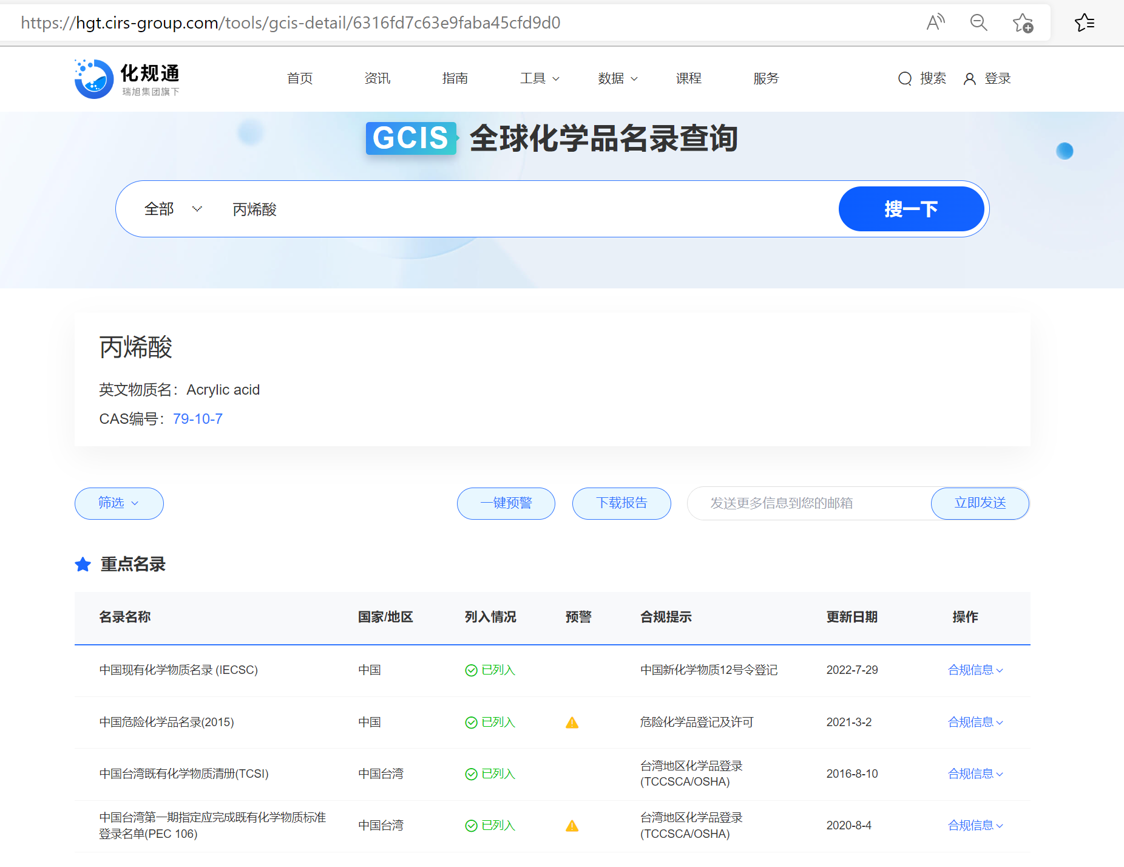
Task: Click warning triangle in 中国危险化学品名录 row
Action: (x=572, y=722)
